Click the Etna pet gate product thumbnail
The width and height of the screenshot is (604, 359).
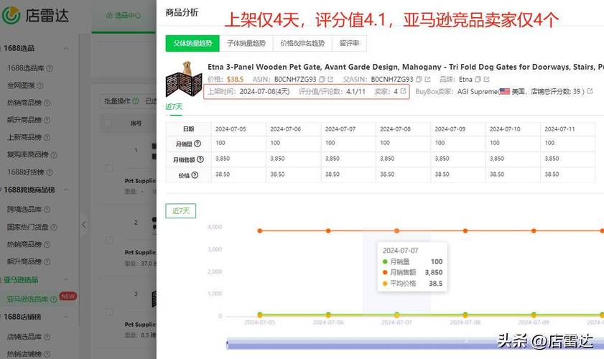[x=184, y=79]
